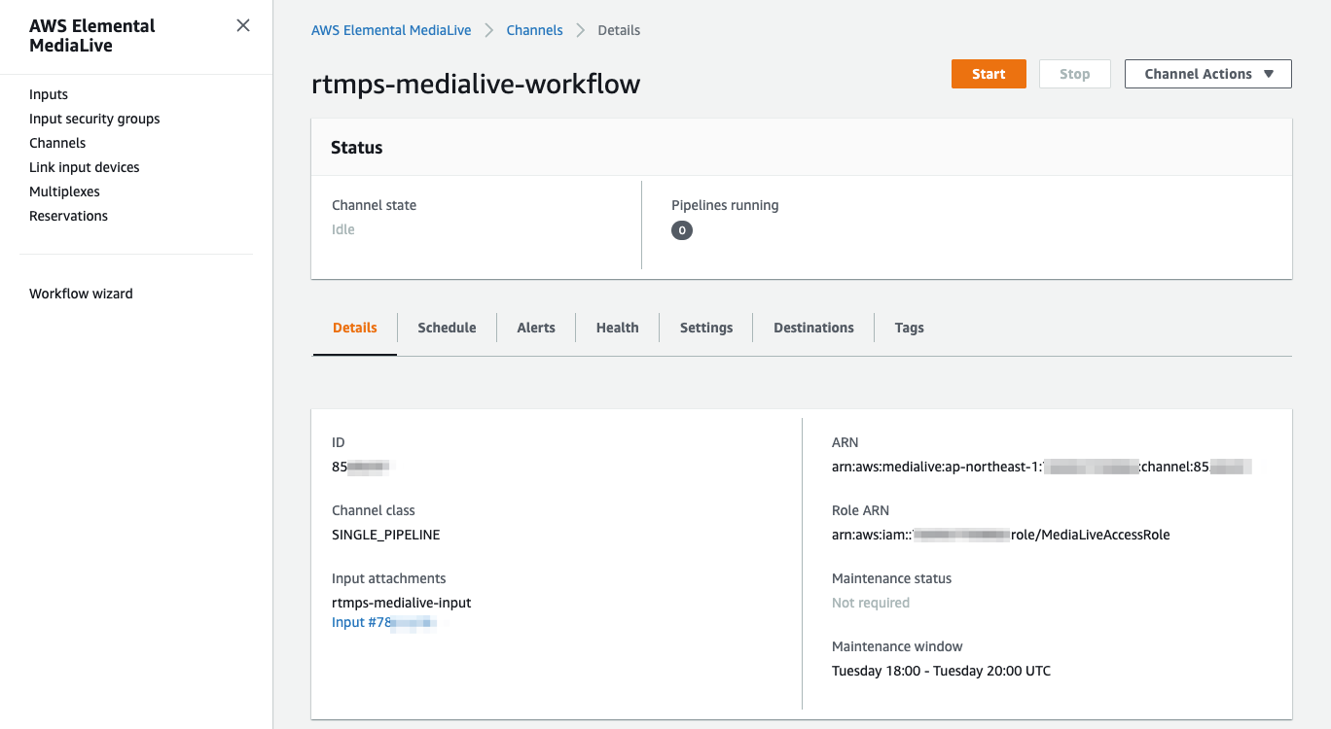The width and height of the screenshot is (1331, 729).
Task: Open Reservations in the sidebar
Action: click(x=68, y=216)
